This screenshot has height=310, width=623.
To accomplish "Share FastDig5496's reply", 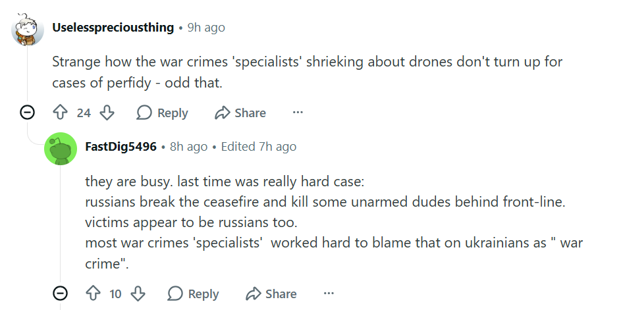I will (271, 294).
